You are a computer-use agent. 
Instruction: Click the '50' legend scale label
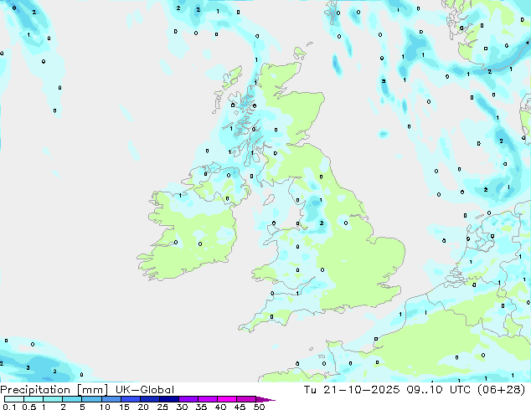pyautogui.click(x=259, y=407)
